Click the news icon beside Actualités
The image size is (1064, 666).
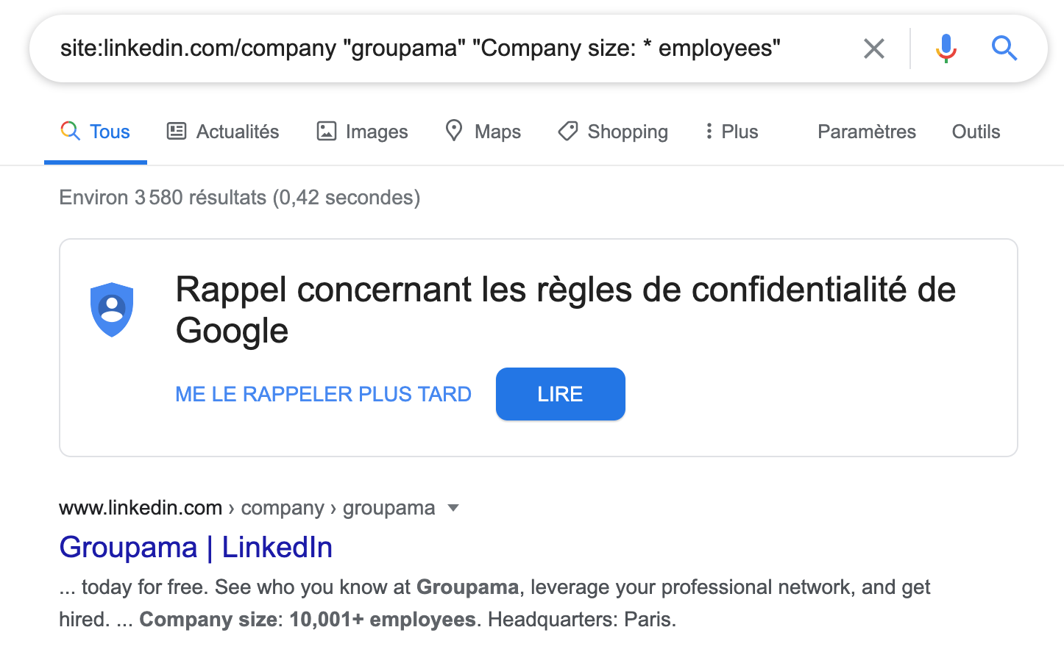(177, 131)
